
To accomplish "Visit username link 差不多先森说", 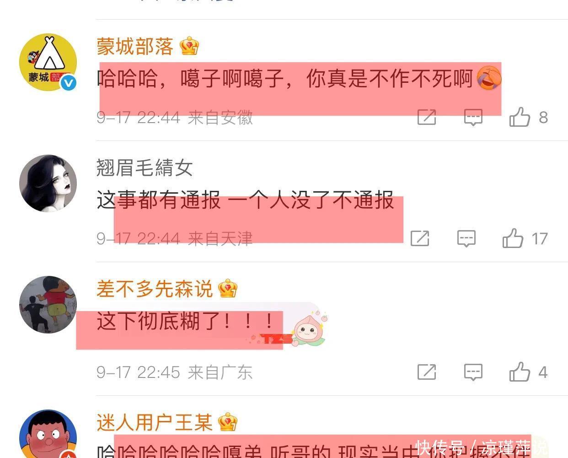I will click(x=155, y=289).
